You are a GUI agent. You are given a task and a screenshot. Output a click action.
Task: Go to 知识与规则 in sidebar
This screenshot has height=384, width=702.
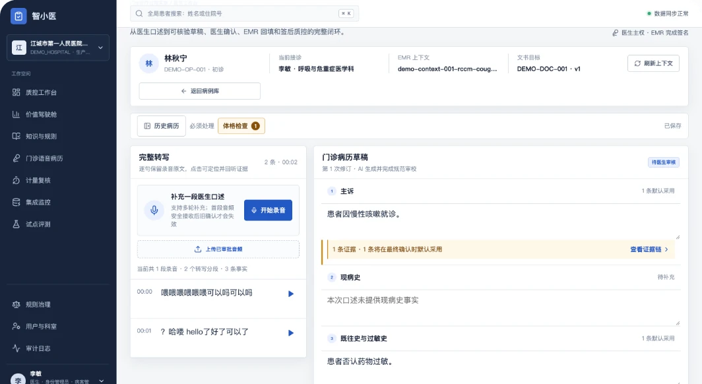58,136
